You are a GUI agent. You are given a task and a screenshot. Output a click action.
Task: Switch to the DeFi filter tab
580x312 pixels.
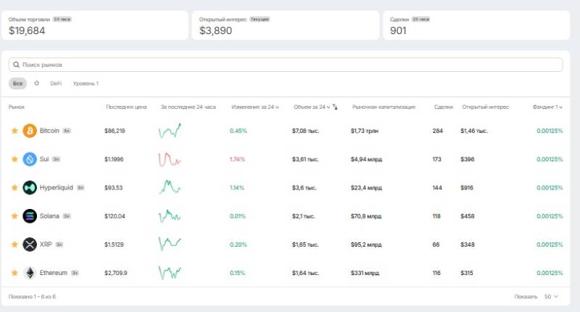click(56, 83)
